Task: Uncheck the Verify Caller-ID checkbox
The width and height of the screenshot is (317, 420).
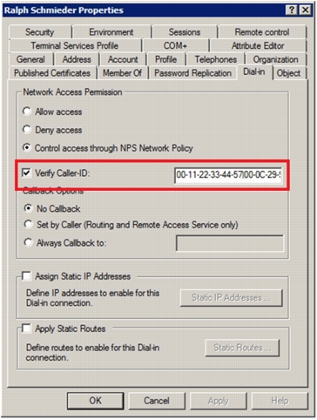Action: [26, 173]
